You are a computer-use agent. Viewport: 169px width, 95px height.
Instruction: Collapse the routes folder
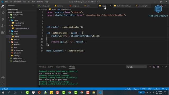pyautogui.click(x=16, y=34)
